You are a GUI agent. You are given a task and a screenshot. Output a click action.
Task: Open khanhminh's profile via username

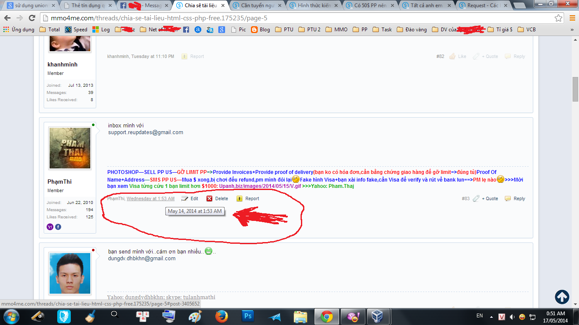pyautogui.click(x=62, y=65)
